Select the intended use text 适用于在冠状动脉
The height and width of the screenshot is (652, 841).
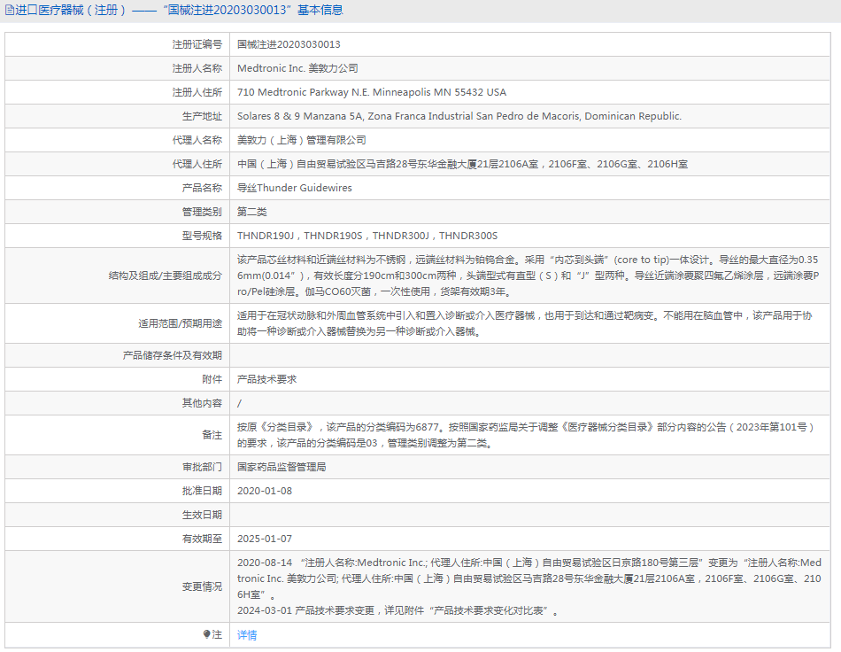(525, 323)
